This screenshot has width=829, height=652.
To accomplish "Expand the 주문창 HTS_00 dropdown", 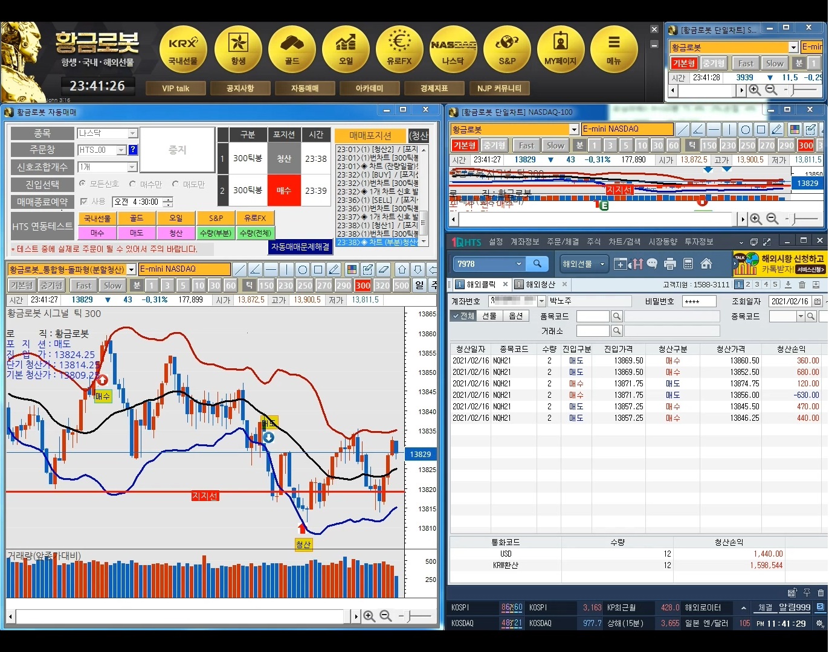I will 121,150.
